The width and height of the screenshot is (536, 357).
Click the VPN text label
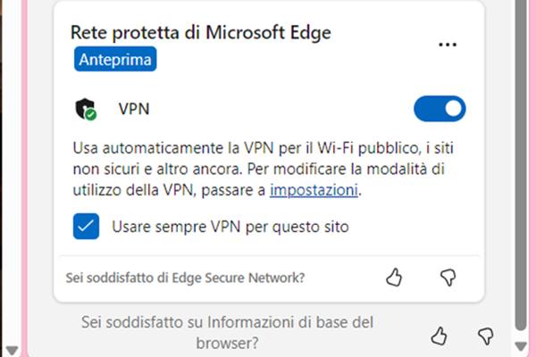tap(134, 110)
